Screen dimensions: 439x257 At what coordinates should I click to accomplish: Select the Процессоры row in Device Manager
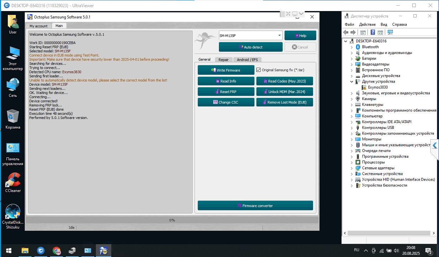point(373,162)
